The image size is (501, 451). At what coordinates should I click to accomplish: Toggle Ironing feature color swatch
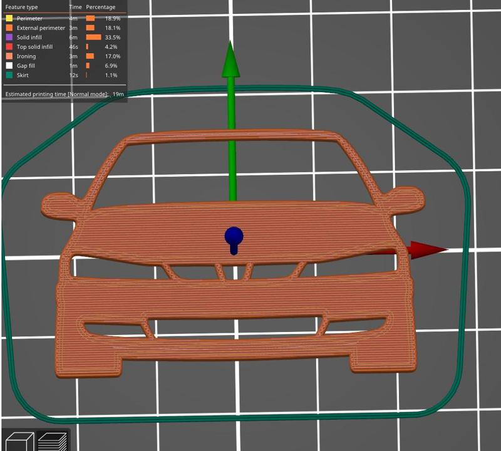pos(9,56)
